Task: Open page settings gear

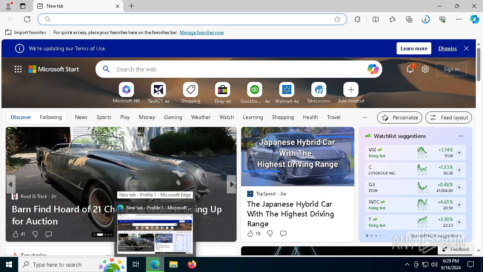Action: tap(425, 69)
